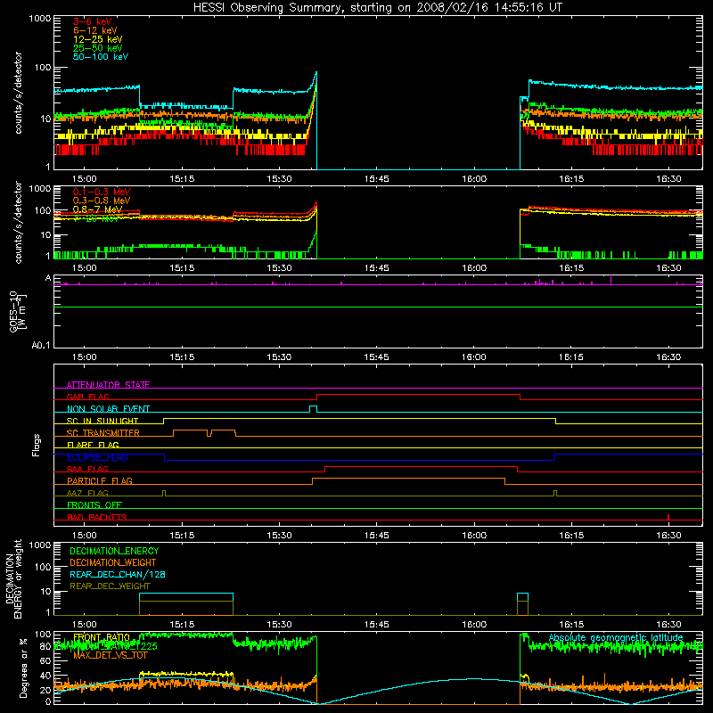Select the 3-6 keV legend label
This screenshot has height=713, width=713.
[92, 21]
